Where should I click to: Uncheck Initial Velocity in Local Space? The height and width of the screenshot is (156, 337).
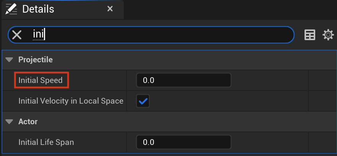coord(143,101)
